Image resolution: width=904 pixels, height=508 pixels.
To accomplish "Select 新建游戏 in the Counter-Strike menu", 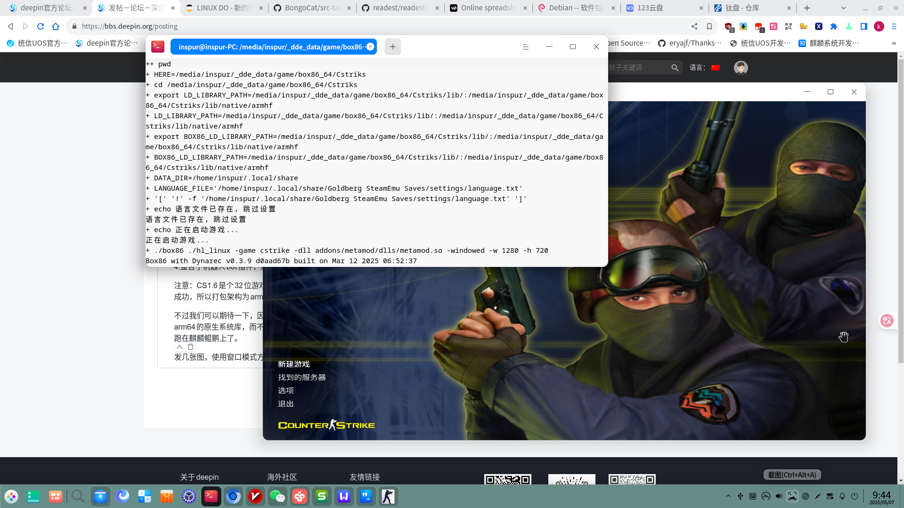I will point(293,364).
